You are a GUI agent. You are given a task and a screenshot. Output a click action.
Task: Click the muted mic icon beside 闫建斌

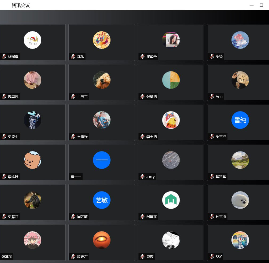click(x=142, y=217)
